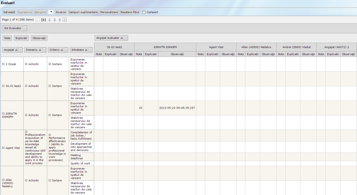Viewport: 357px width, 195px height.
Task: Jump to page 4 of results
Action: [59, 20]
